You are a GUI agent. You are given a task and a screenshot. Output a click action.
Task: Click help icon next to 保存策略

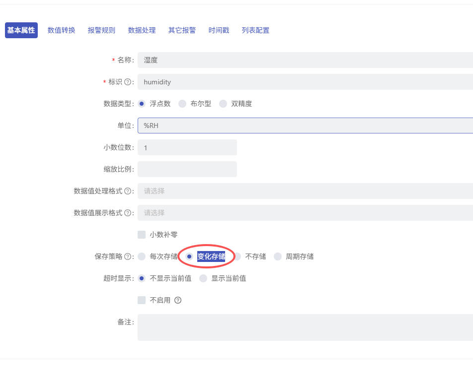[128, 257]
